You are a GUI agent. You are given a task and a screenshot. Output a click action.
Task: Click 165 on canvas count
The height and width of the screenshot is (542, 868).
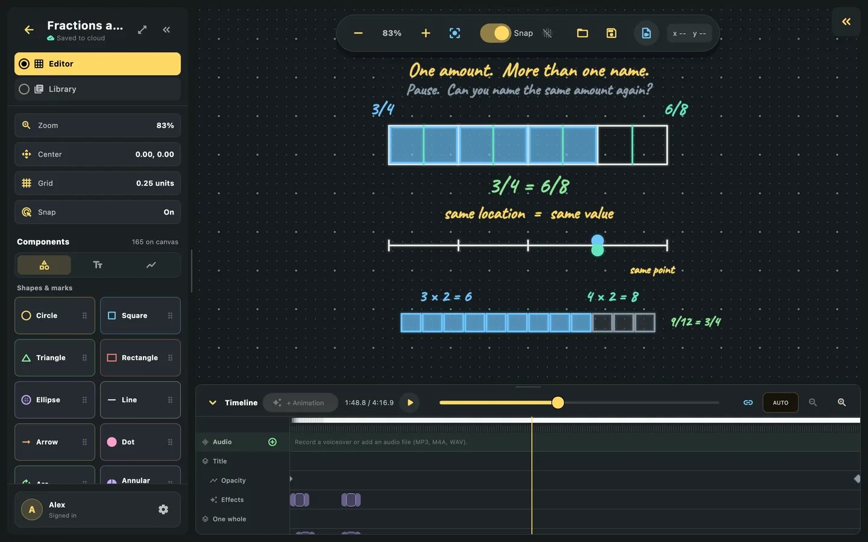(x=155, y=242)
